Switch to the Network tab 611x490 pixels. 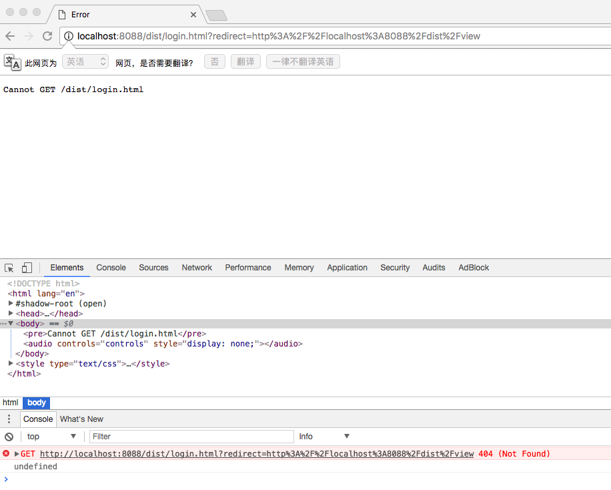coord(196,268)
